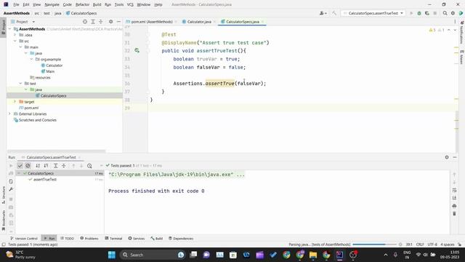
Task: Open the run configuration dropdown
Action: pos(373,13)
